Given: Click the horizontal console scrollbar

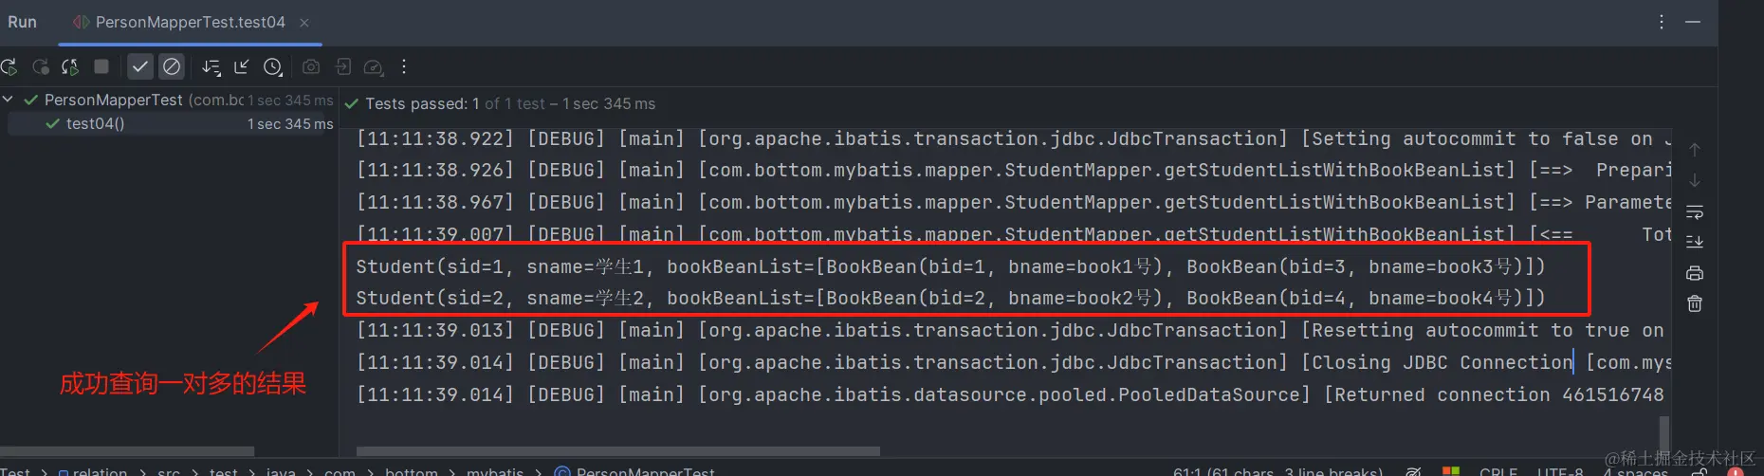Looking at the screenshot, I should click(x=618, y=450).
